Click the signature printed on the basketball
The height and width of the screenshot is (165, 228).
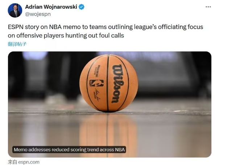coord(97,95)
